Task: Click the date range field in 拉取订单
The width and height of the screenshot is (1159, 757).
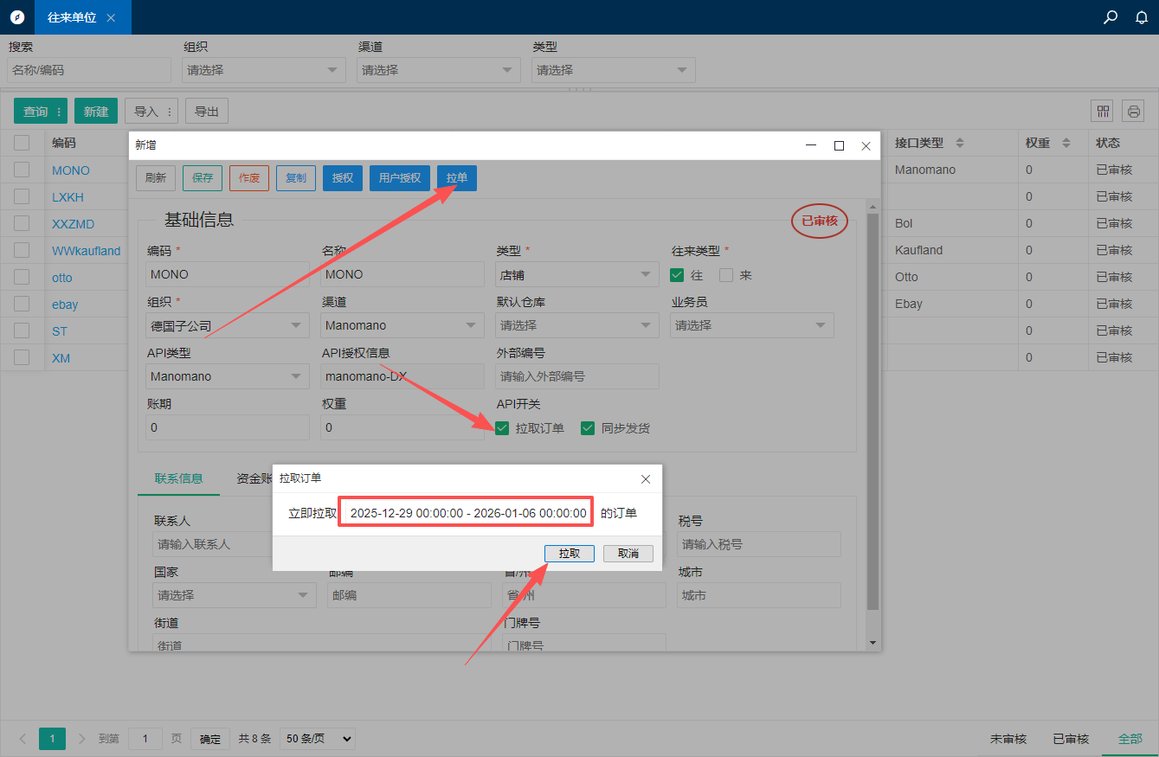Action: pyautogui.click(x=467, y=513)
